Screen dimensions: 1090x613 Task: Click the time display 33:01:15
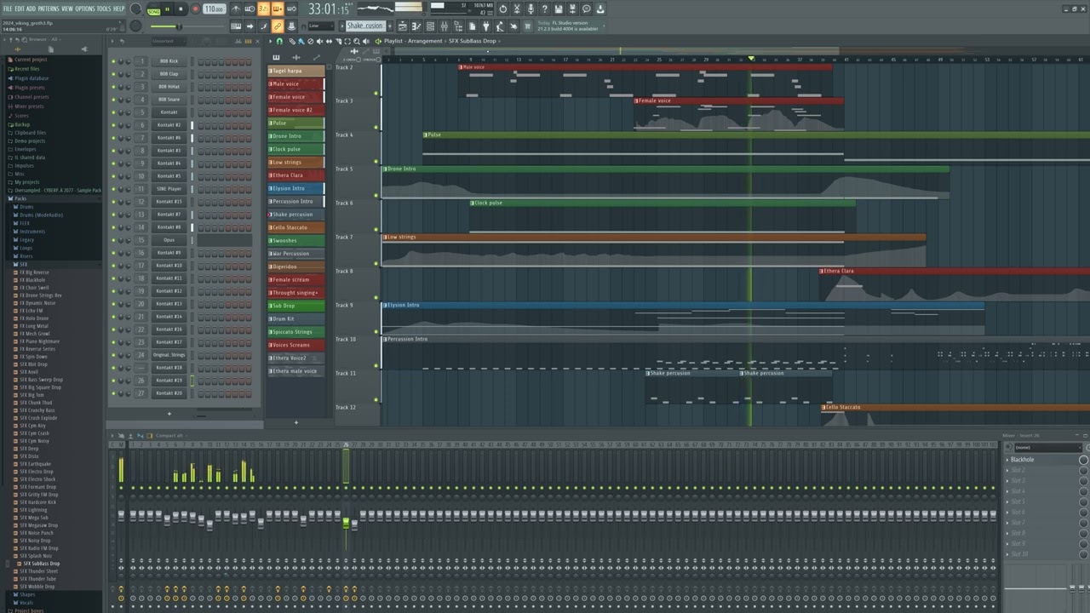point(329,9)
